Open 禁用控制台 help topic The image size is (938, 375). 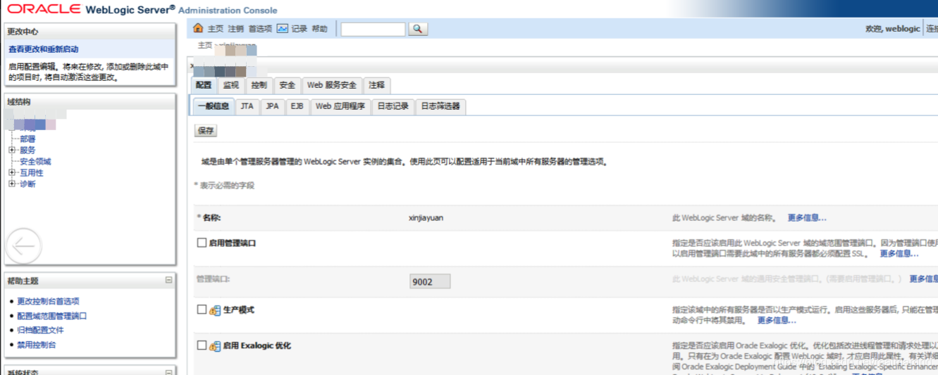point(37,345)
